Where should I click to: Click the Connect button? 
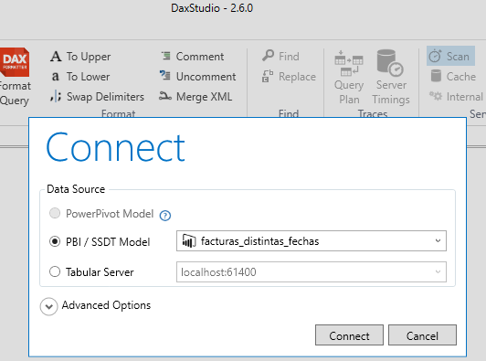pyautogui.click(x=349, y=335)
